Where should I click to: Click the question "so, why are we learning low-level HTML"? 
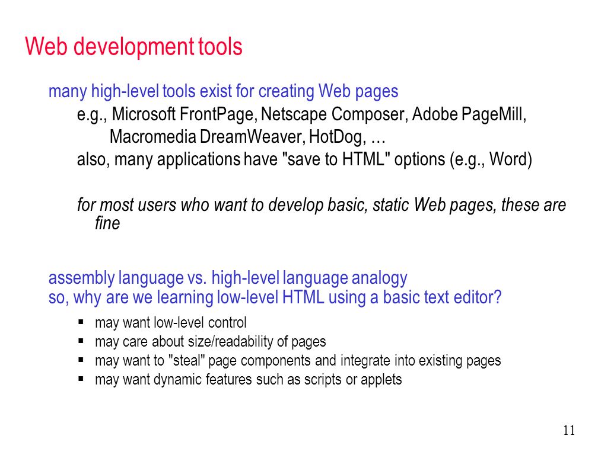click(275, 297)
